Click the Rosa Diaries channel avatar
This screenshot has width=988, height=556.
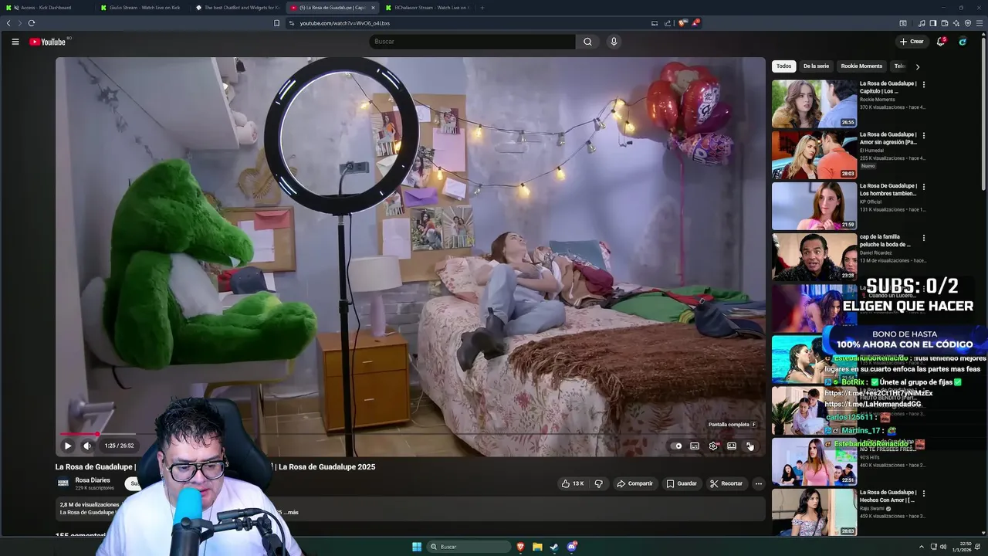pyautogui.click(x=63, y=483)
